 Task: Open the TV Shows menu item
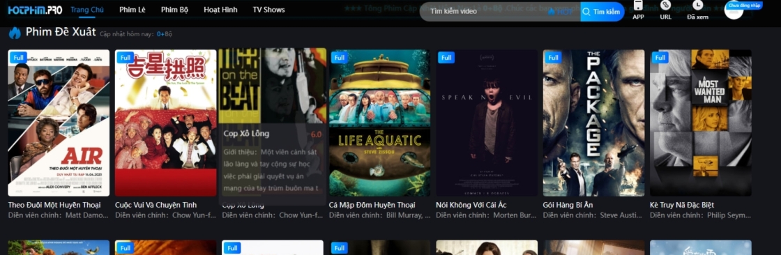click(268, 10)
